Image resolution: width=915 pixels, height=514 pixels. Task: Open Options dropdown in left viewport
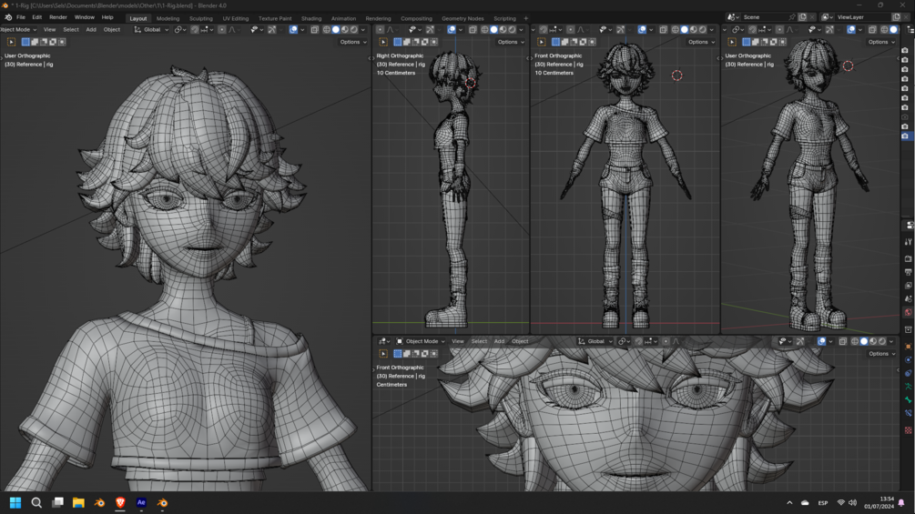353,42
